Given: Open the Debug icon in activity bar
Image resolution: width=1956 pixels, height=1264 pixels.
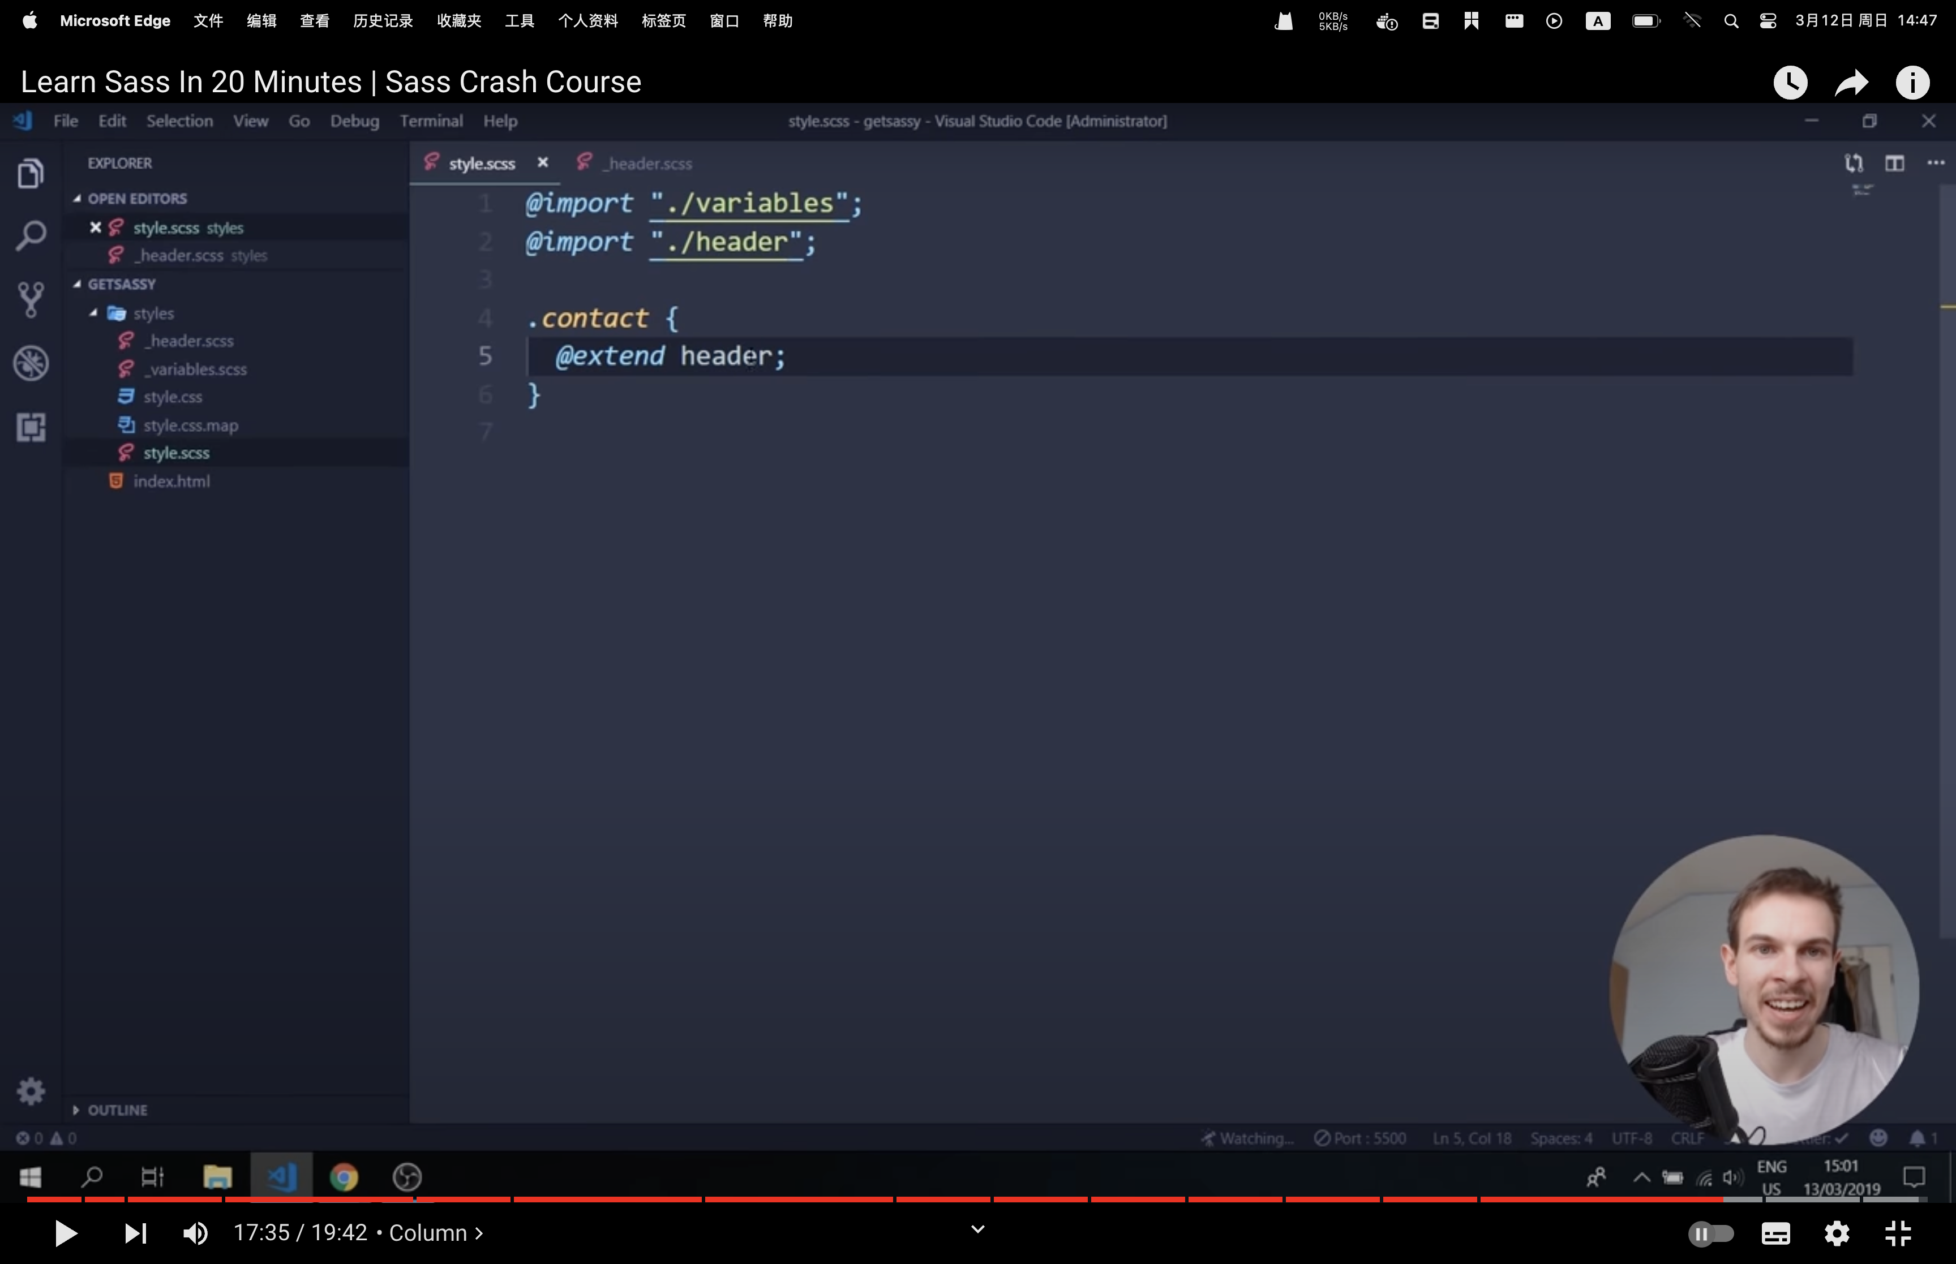Looking at the screenshot, I should coord(31,363).
